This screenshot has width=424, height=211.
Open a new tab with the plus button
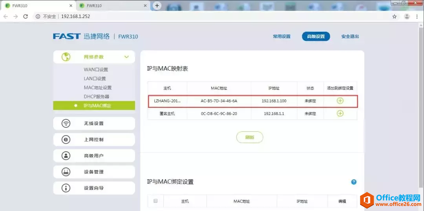point(157,5)
